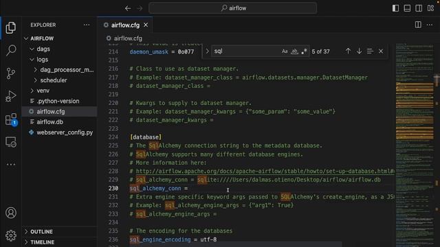Close the find widget
Screen dimensions: 440x247
click(381, 51)
